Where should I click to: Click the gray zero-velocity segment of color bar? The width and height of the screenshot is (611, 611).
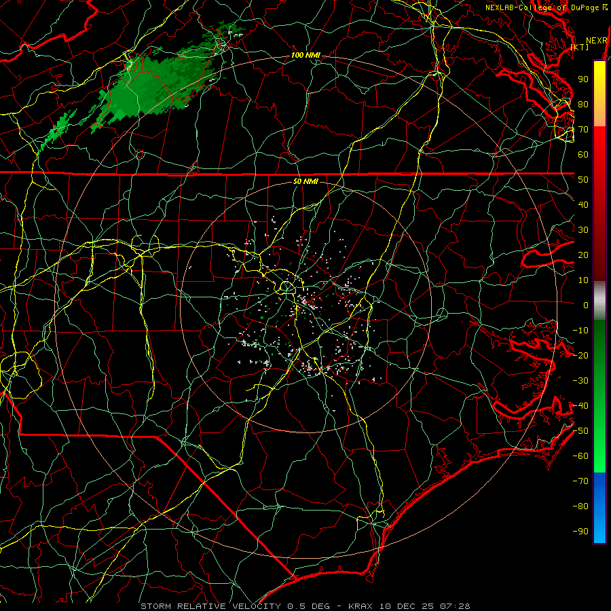[599, 300]
